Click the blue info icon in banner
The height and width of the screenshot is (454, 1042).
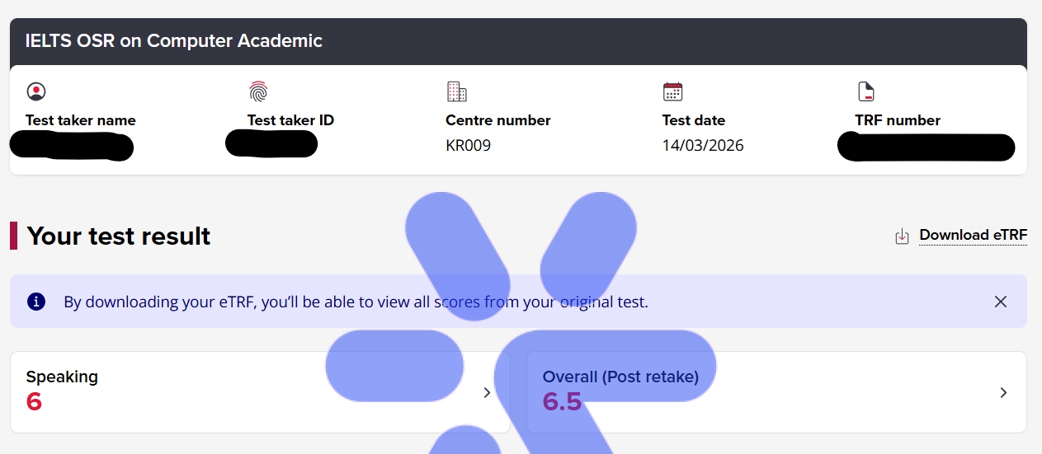[x=36, y=302]
